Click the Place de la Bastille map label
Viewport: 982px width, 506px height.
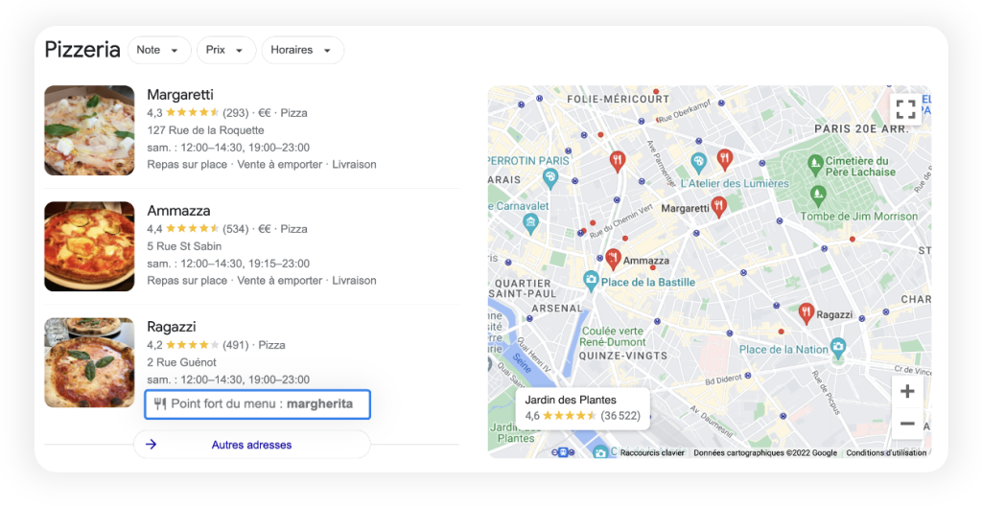coord(648,282)
